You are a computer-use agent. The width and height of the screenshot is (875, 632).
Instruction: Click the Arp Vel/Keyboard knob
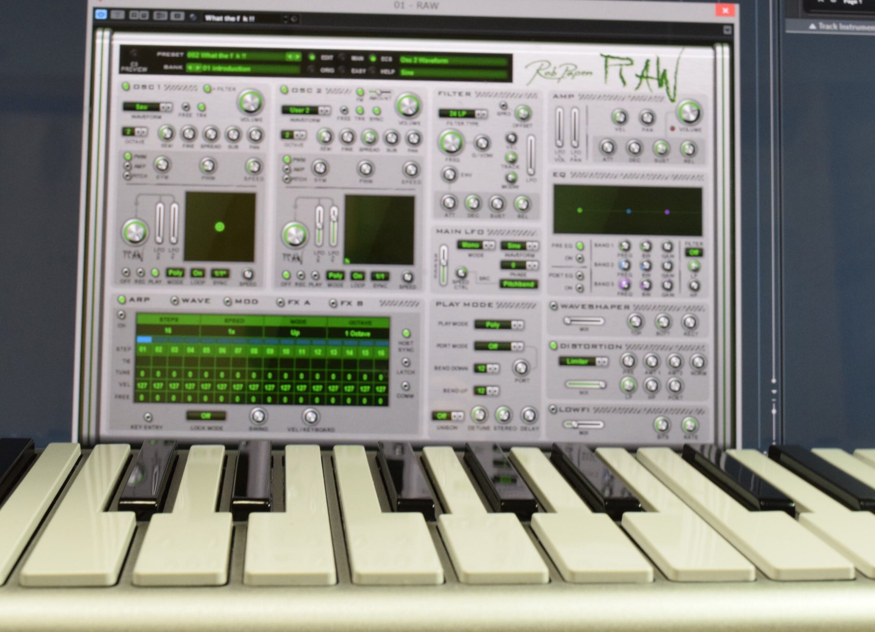[x=310, y=417]
